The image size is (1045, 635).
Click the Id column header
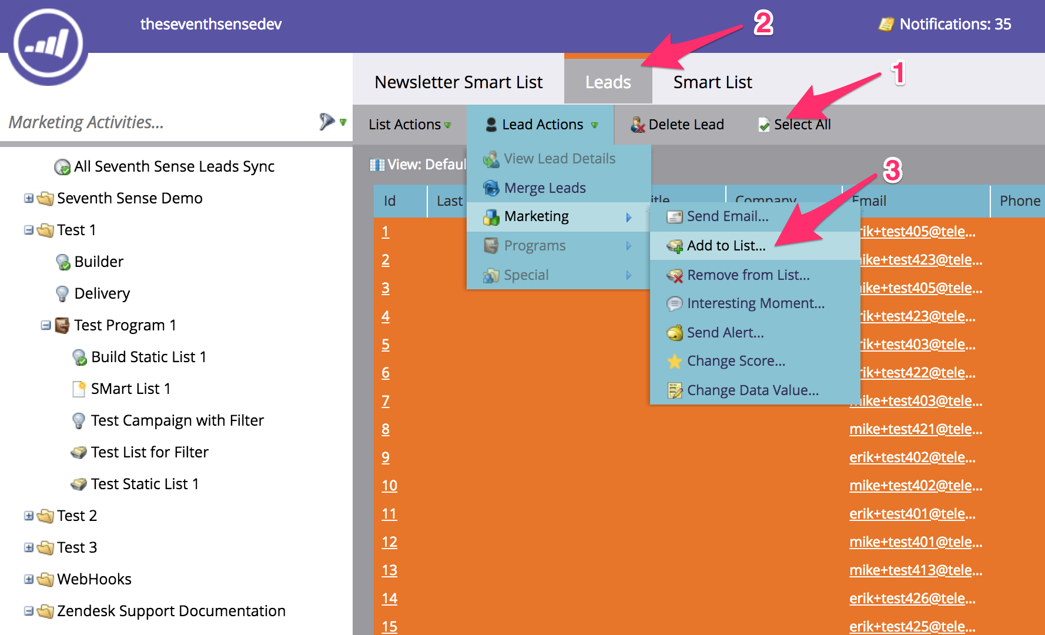click(x=400, y=201)
